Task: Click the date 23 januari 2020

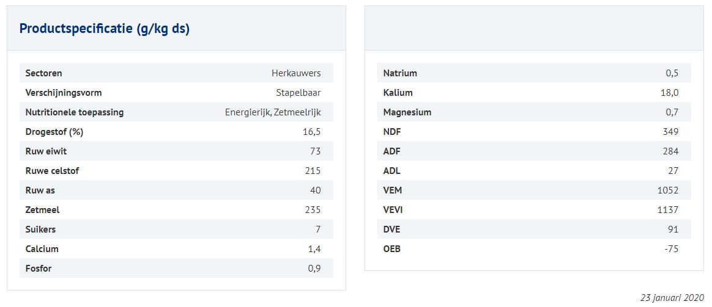Action: [x=672, y=298]
